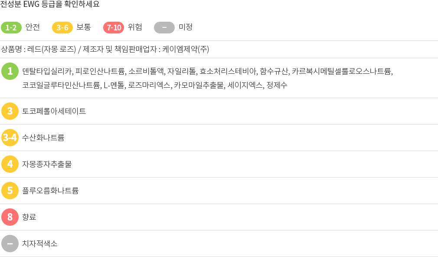This screenshot has width=438, height=257.
Task: Select the ingredient 토코페롤아세테이트
Action: tap(54, 111)
